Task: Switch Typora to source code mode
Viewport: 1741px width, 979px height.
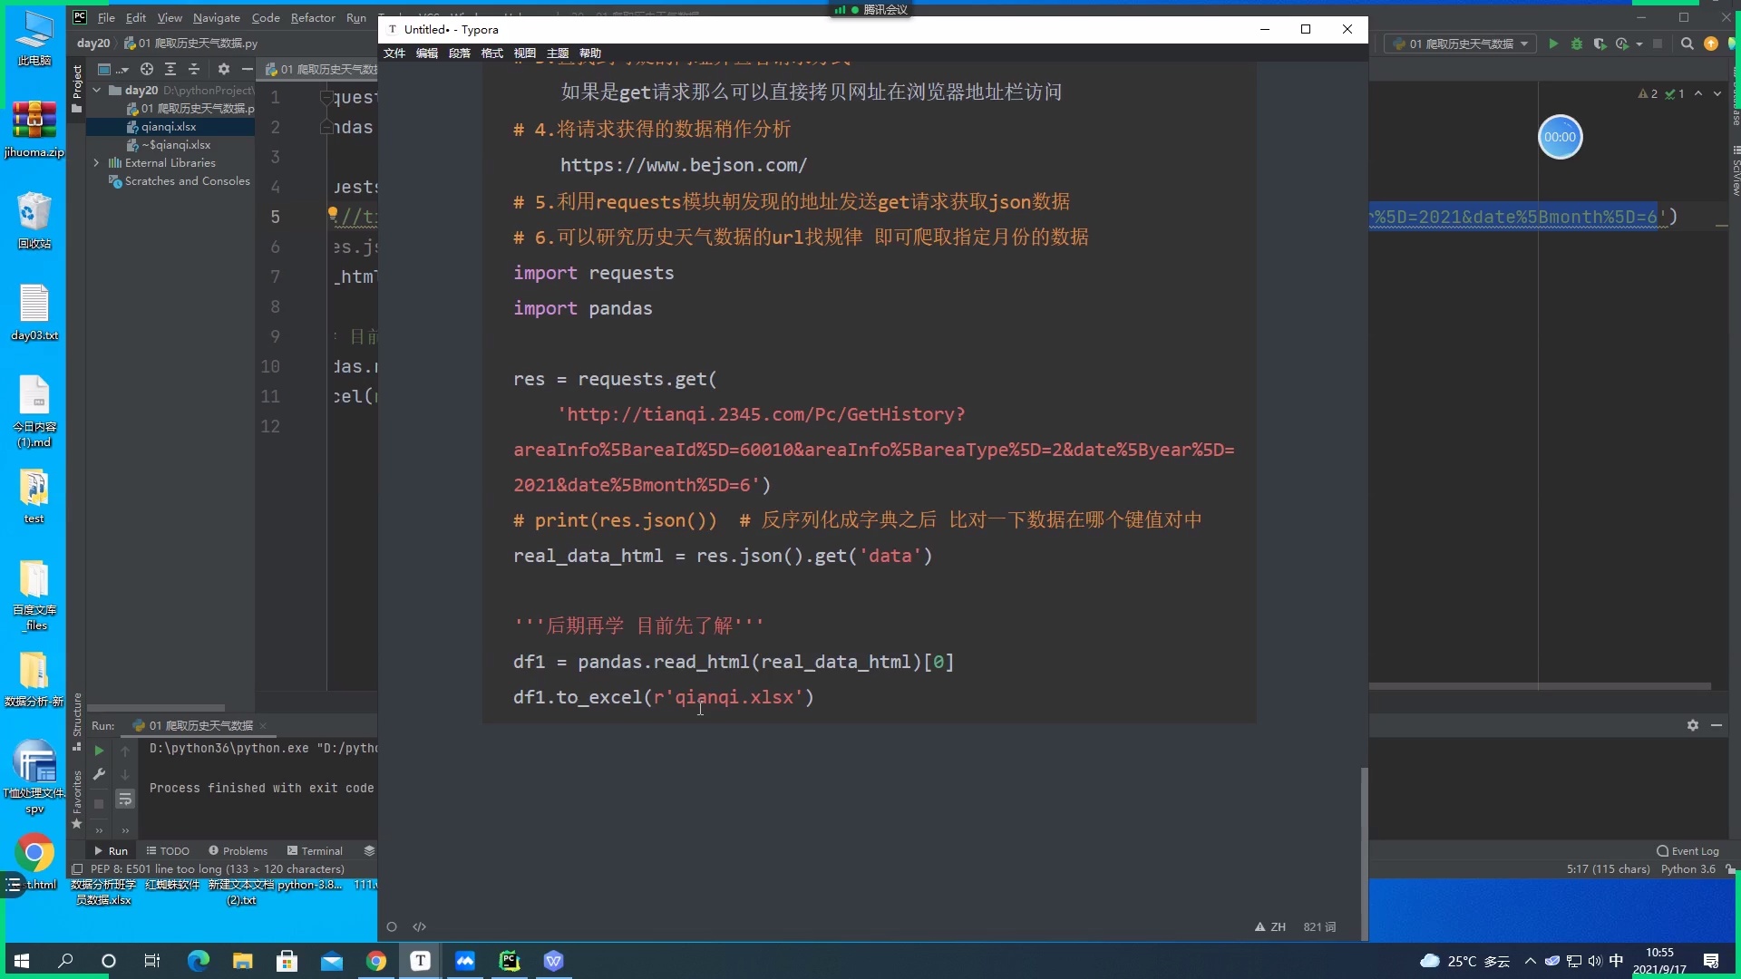Action: pyautogui.click(x=420, y=926)
